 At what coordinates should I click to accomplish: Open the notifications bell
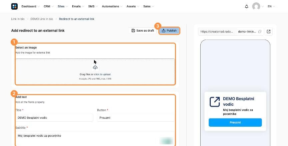(246, 6)
